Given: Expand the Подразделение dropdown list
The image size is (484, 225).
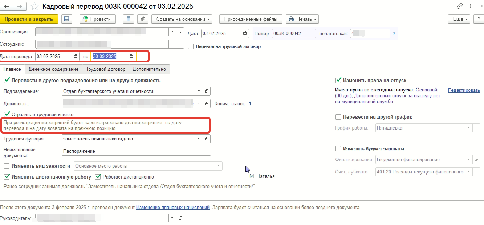Looking at the screenshot, I should [x=199, y=91].
